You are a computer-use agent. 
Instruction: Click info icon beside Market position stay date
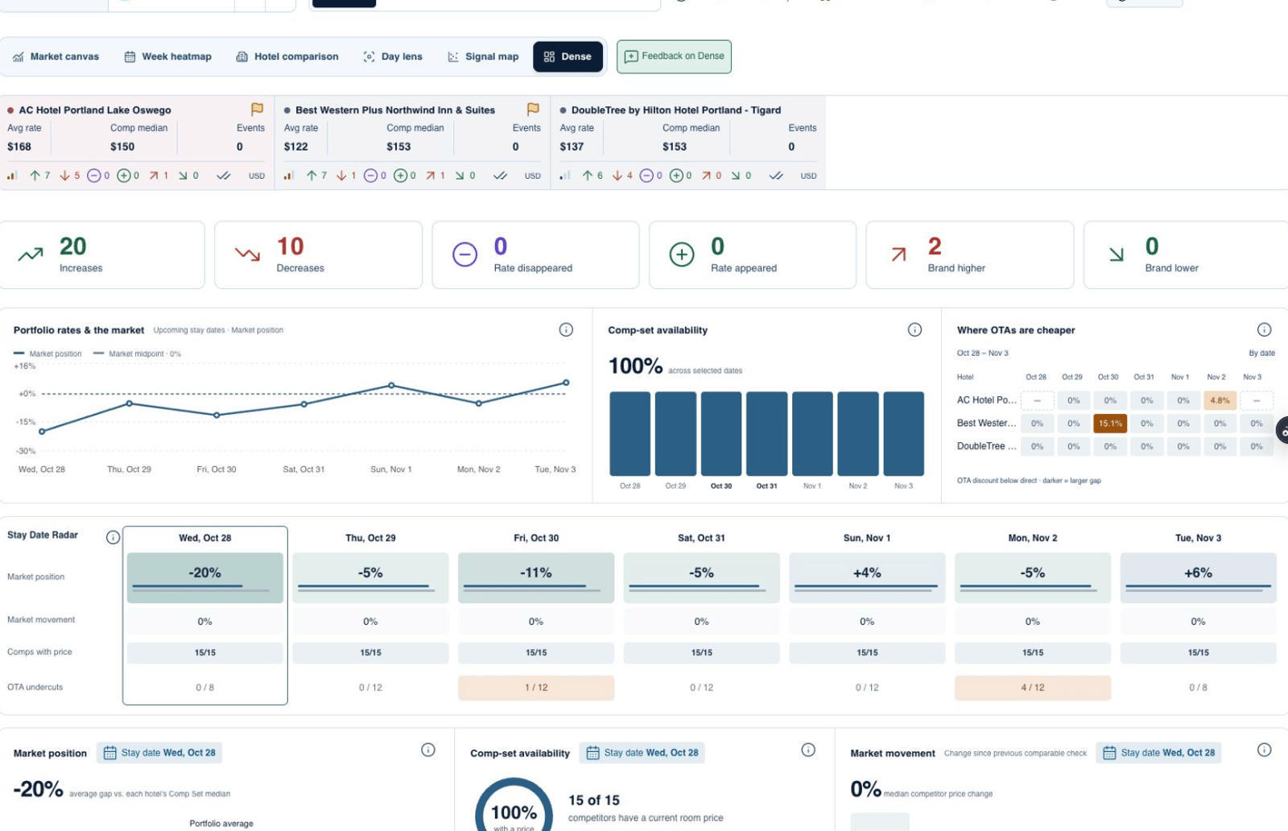428,750
